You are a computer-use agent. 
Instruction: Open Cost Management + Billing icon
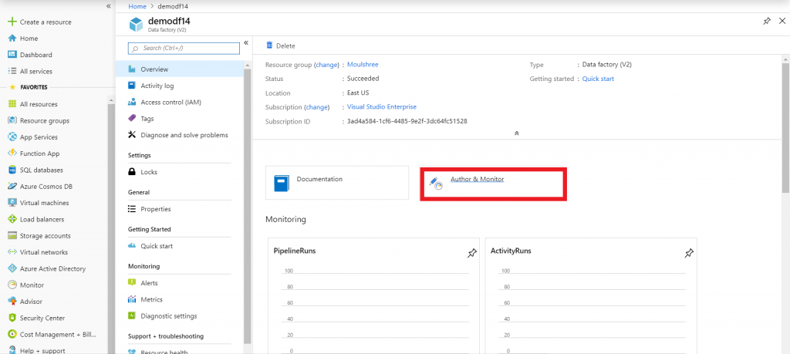pyautogui.click(x=12, y=335)
